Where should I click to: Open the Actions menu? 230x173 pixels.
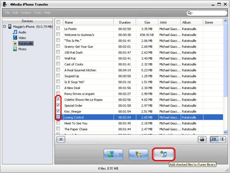tap(26, 12)
